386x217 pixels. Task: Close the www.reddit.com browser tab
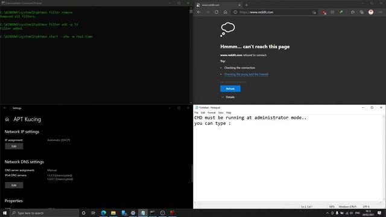[239, 5]
